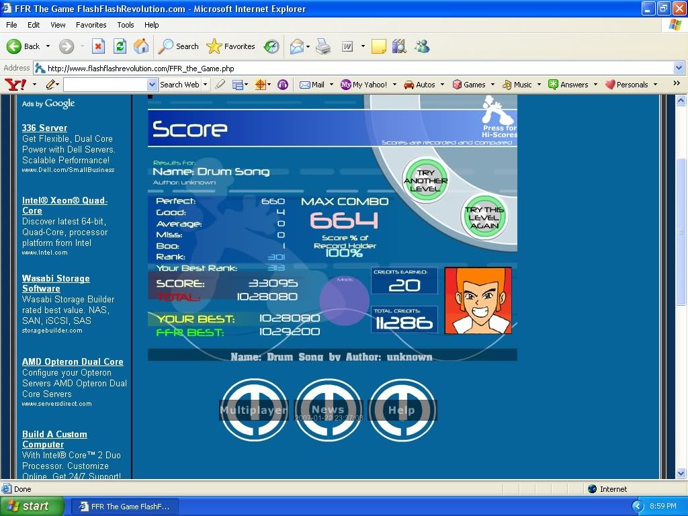Open the Tools menu
The width and height of the screenshot is (688, 516).
(x=126, y=25)
